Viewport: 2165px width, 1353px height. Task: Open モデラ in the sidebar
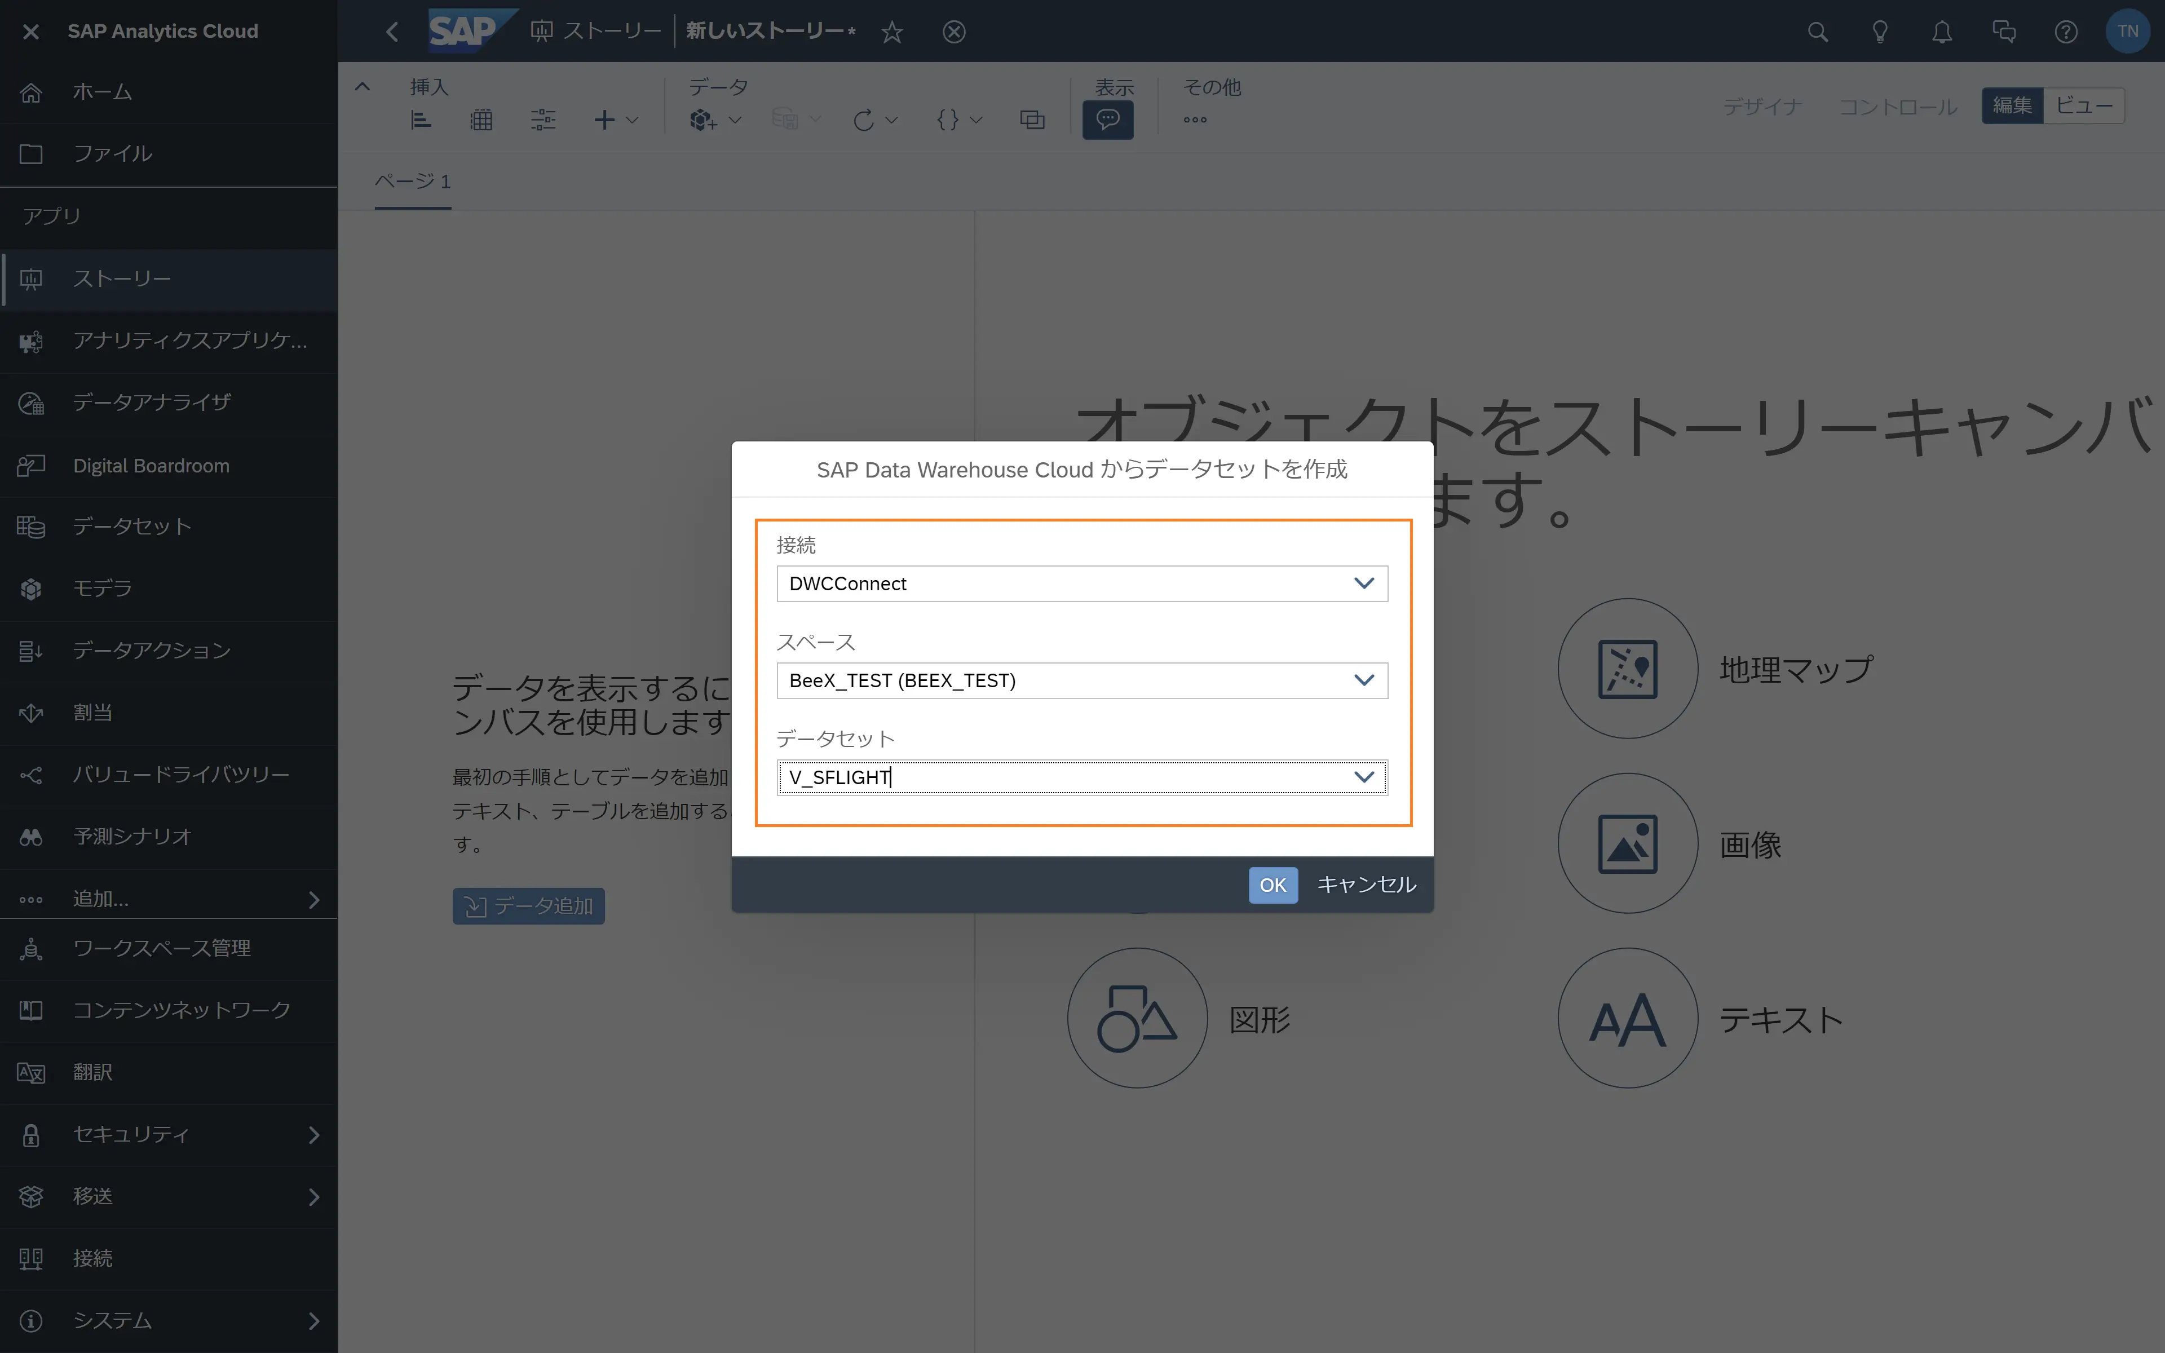tap(168, 589)
